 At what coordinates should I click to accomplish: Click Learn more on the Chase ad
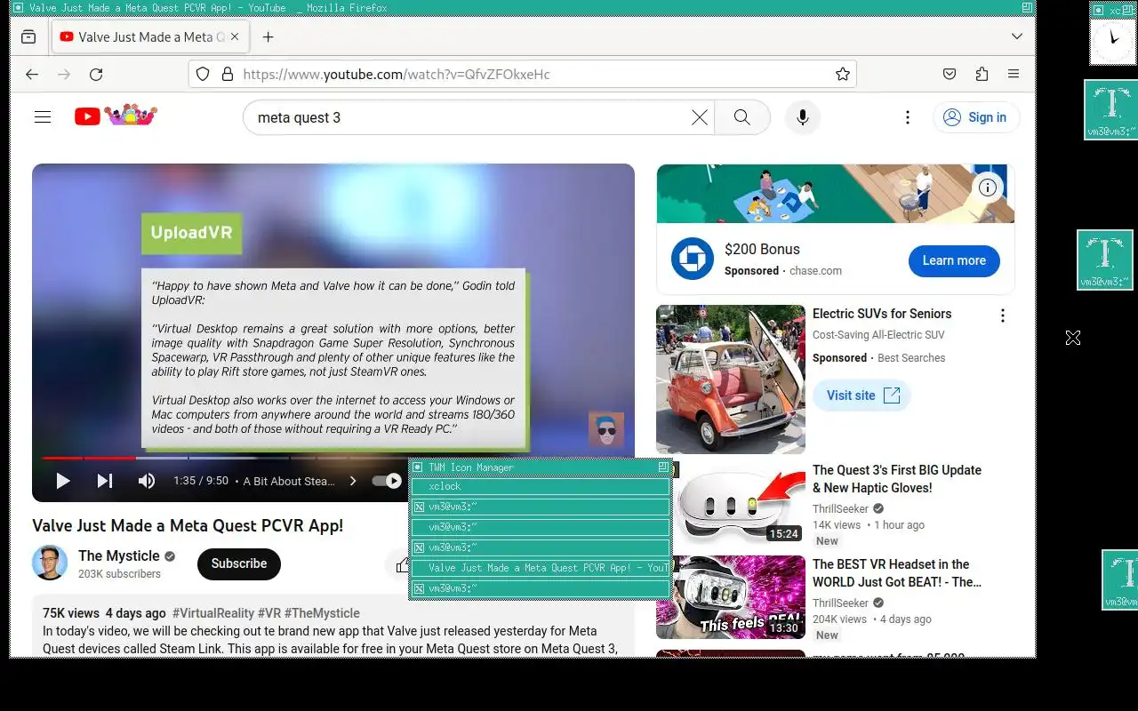point(954,260)
